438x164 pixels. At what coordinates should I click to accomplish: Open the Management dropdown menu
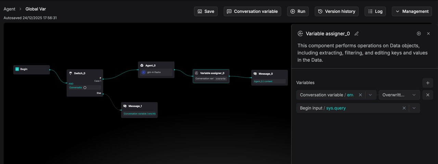coord(412,11)
